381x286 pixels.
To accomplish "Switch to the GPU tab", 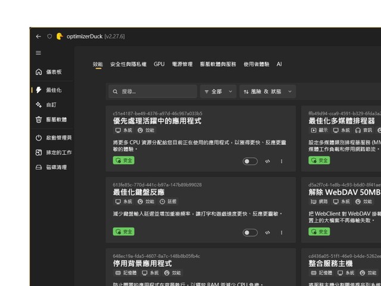I will tap(159, 64).
